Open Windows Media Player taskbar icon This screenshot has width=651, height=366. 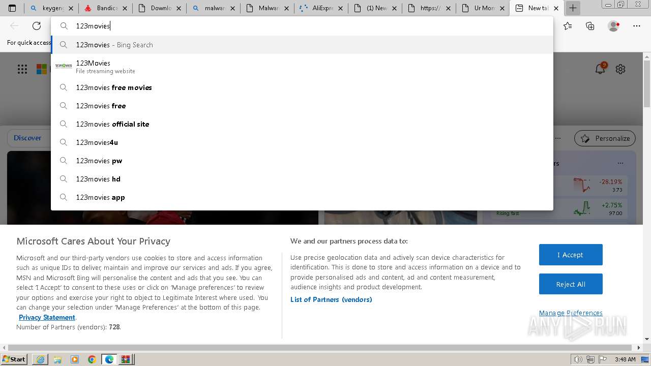75,359
